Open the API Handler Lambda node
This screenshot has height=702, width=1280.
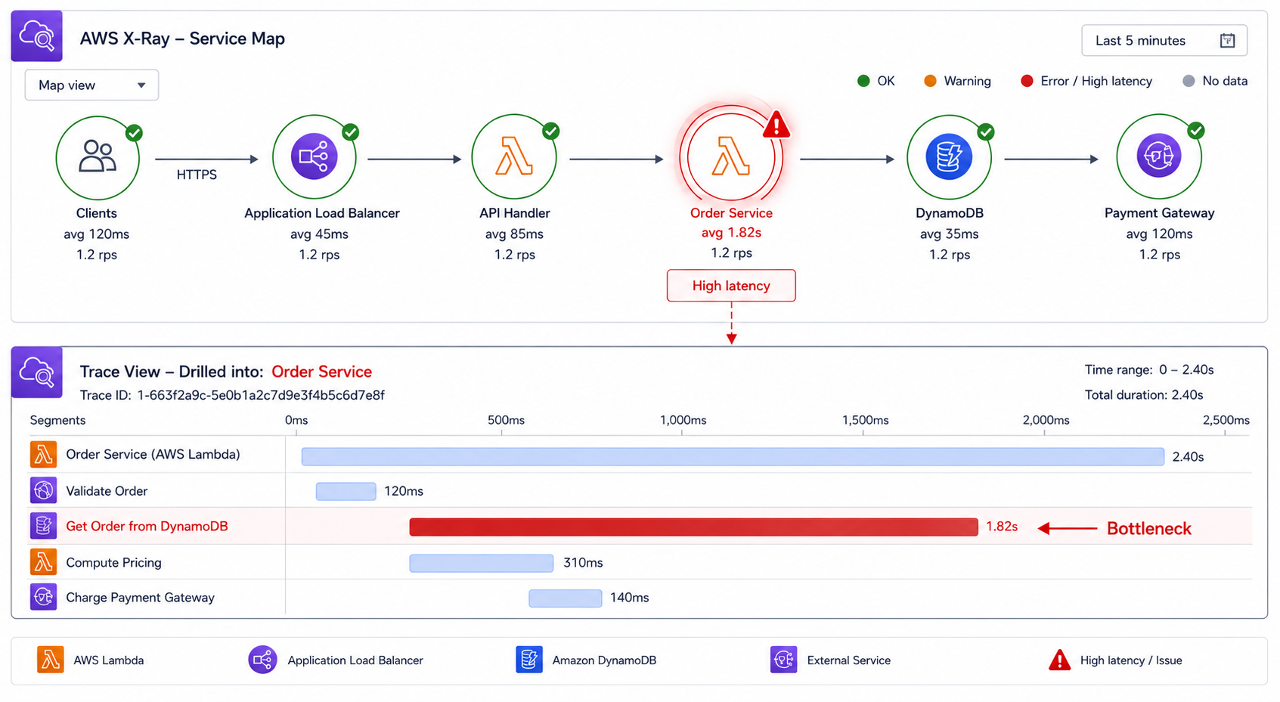tap(514, 157)
